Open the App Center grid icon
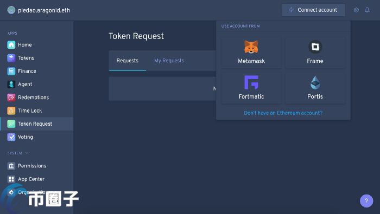 pos(11,179)
